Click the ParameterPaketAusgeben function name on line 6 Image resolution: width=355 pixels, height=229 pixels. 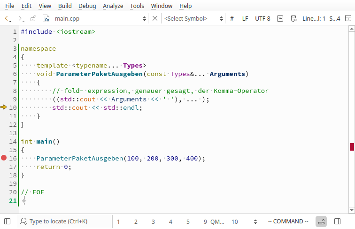click(99, 74)
